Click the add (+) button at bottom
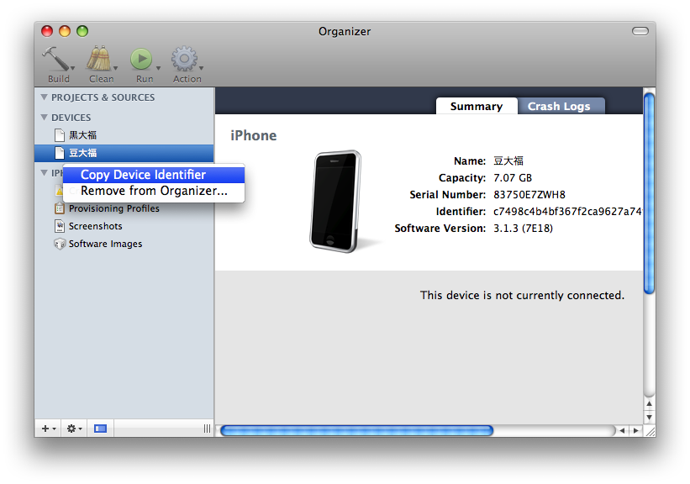Screen dimensions: 690x484 (48, 429)
